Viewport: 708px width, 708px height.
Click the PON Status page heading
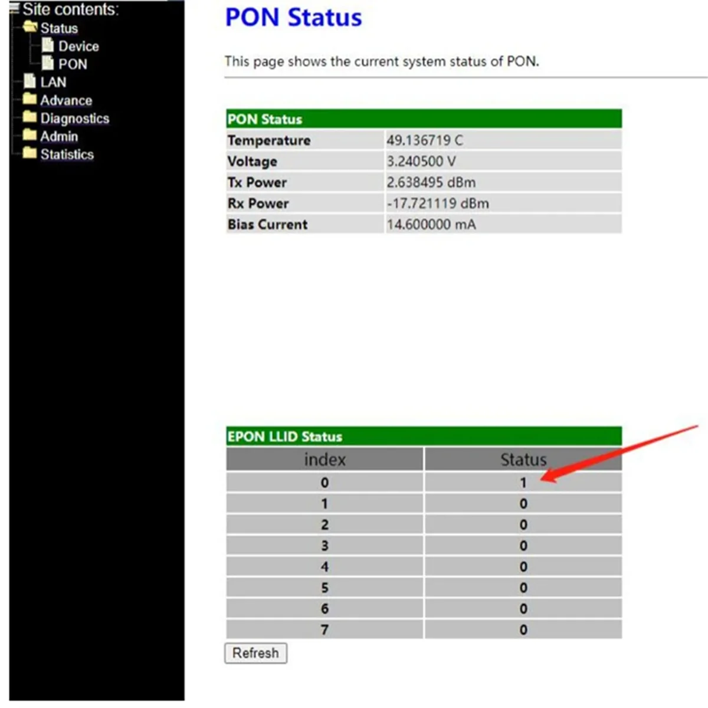click(294, 17)
